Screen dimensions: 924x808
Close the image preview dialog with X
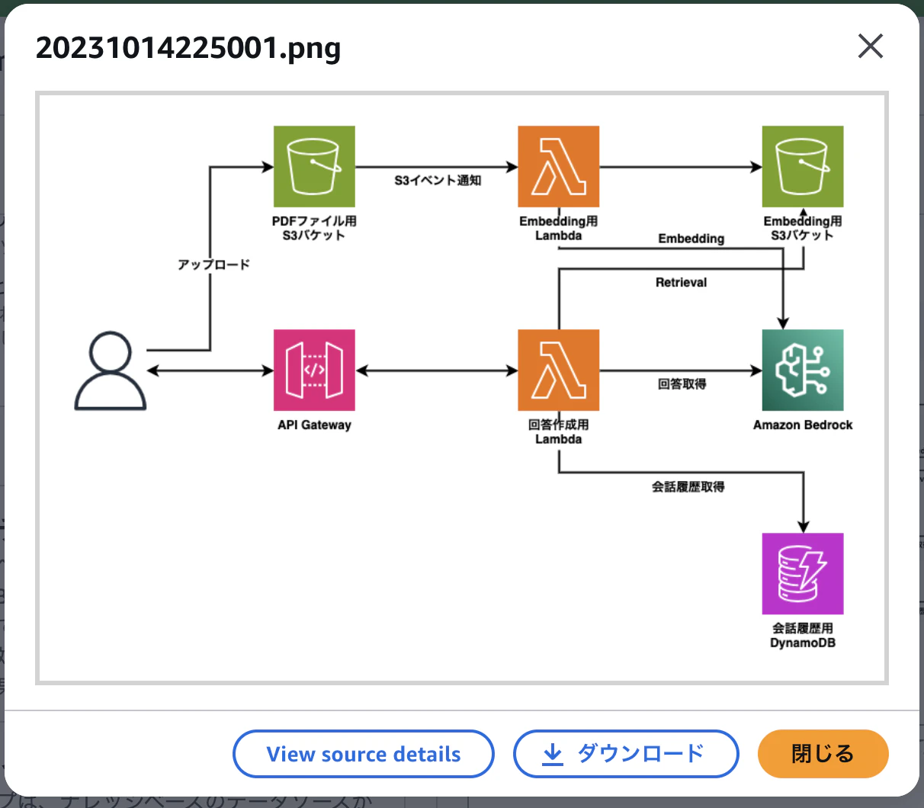(870, 46)
